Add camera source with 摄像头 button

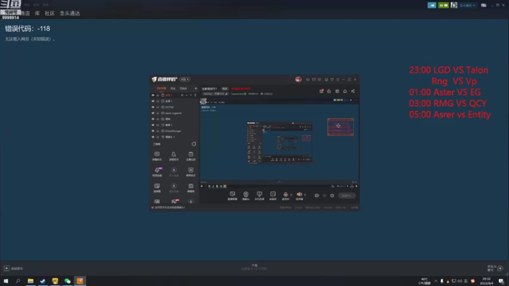pos(246,196)
